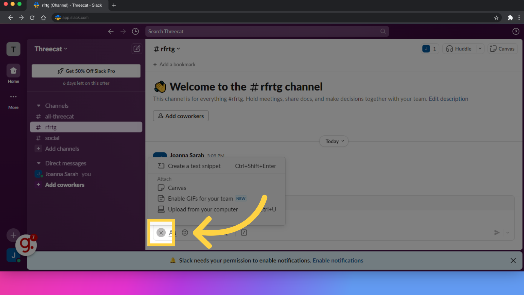Screen dimensions: 524x295
Task: Select Upload from your computer
Action: click(x=217, y=210)
